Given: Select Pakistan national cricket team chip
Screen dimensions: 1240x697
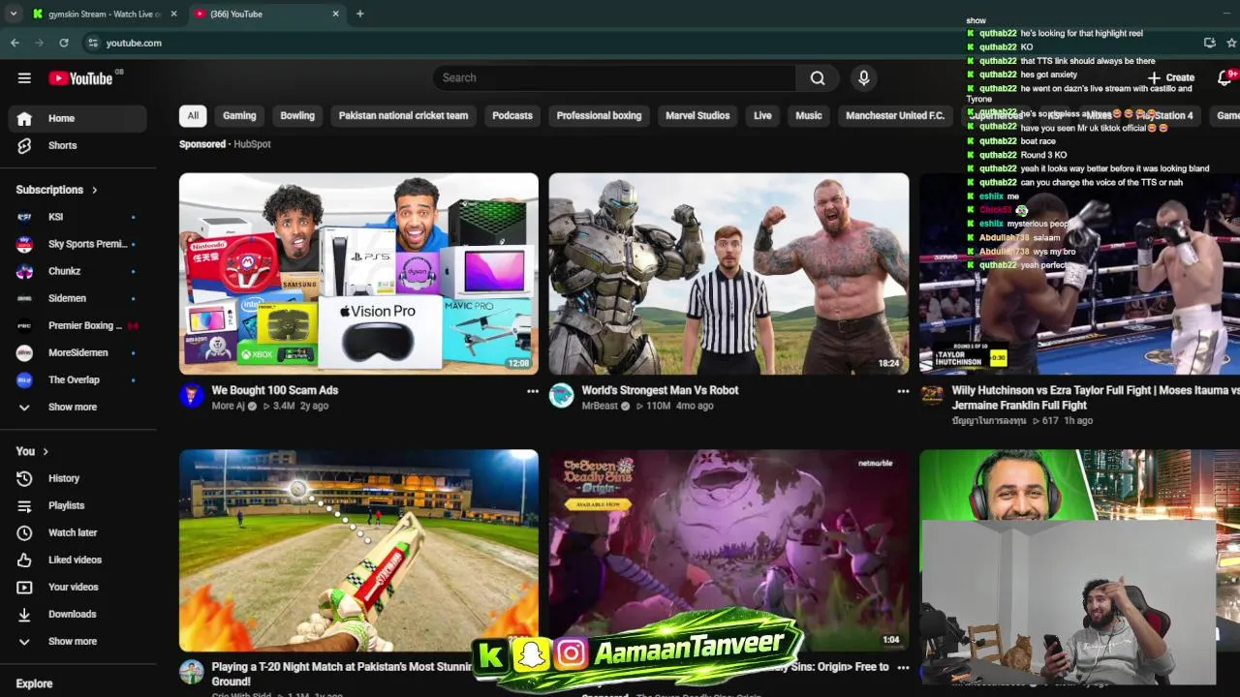Looking at the screenshot, I should click(x=403, y=115).
